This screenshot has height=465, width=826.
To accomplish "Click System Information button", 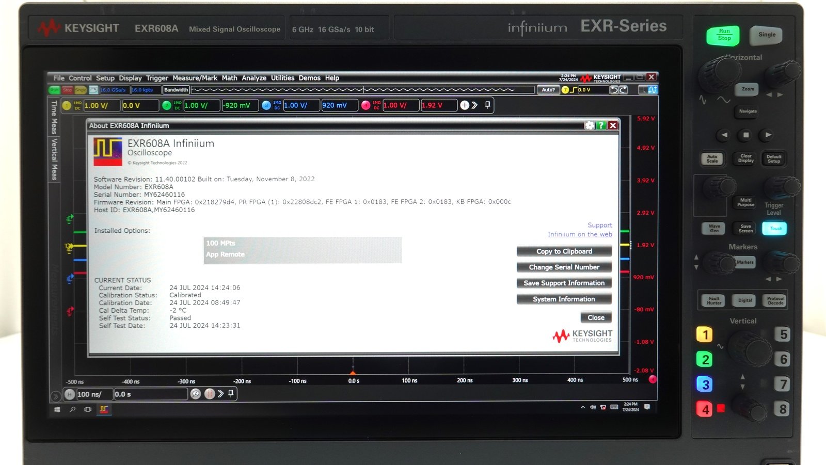I will point(564,299).
